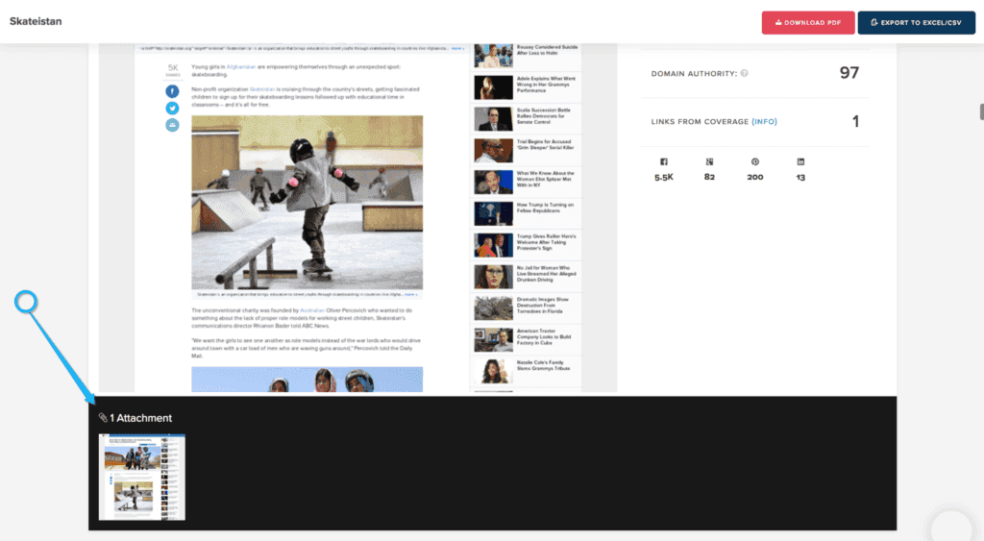Click the Download PDF button
Screen dimensions: 984x541
807,23
